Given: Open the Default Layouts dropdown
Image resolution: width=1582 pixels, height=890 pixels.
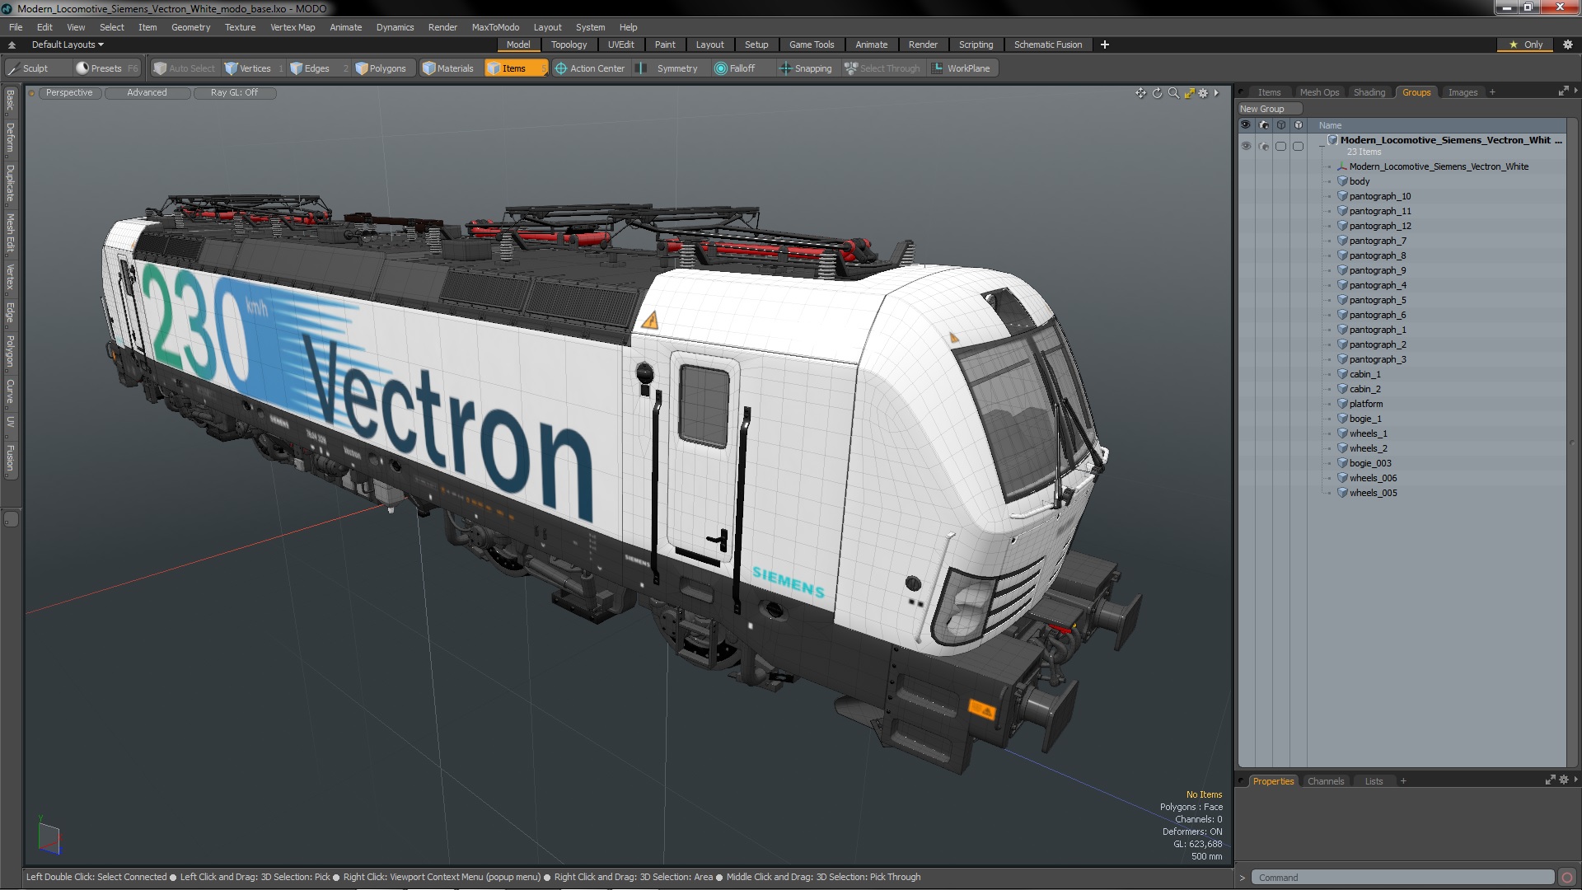Looking at the screenshot, I should click(x=68, y=44).
